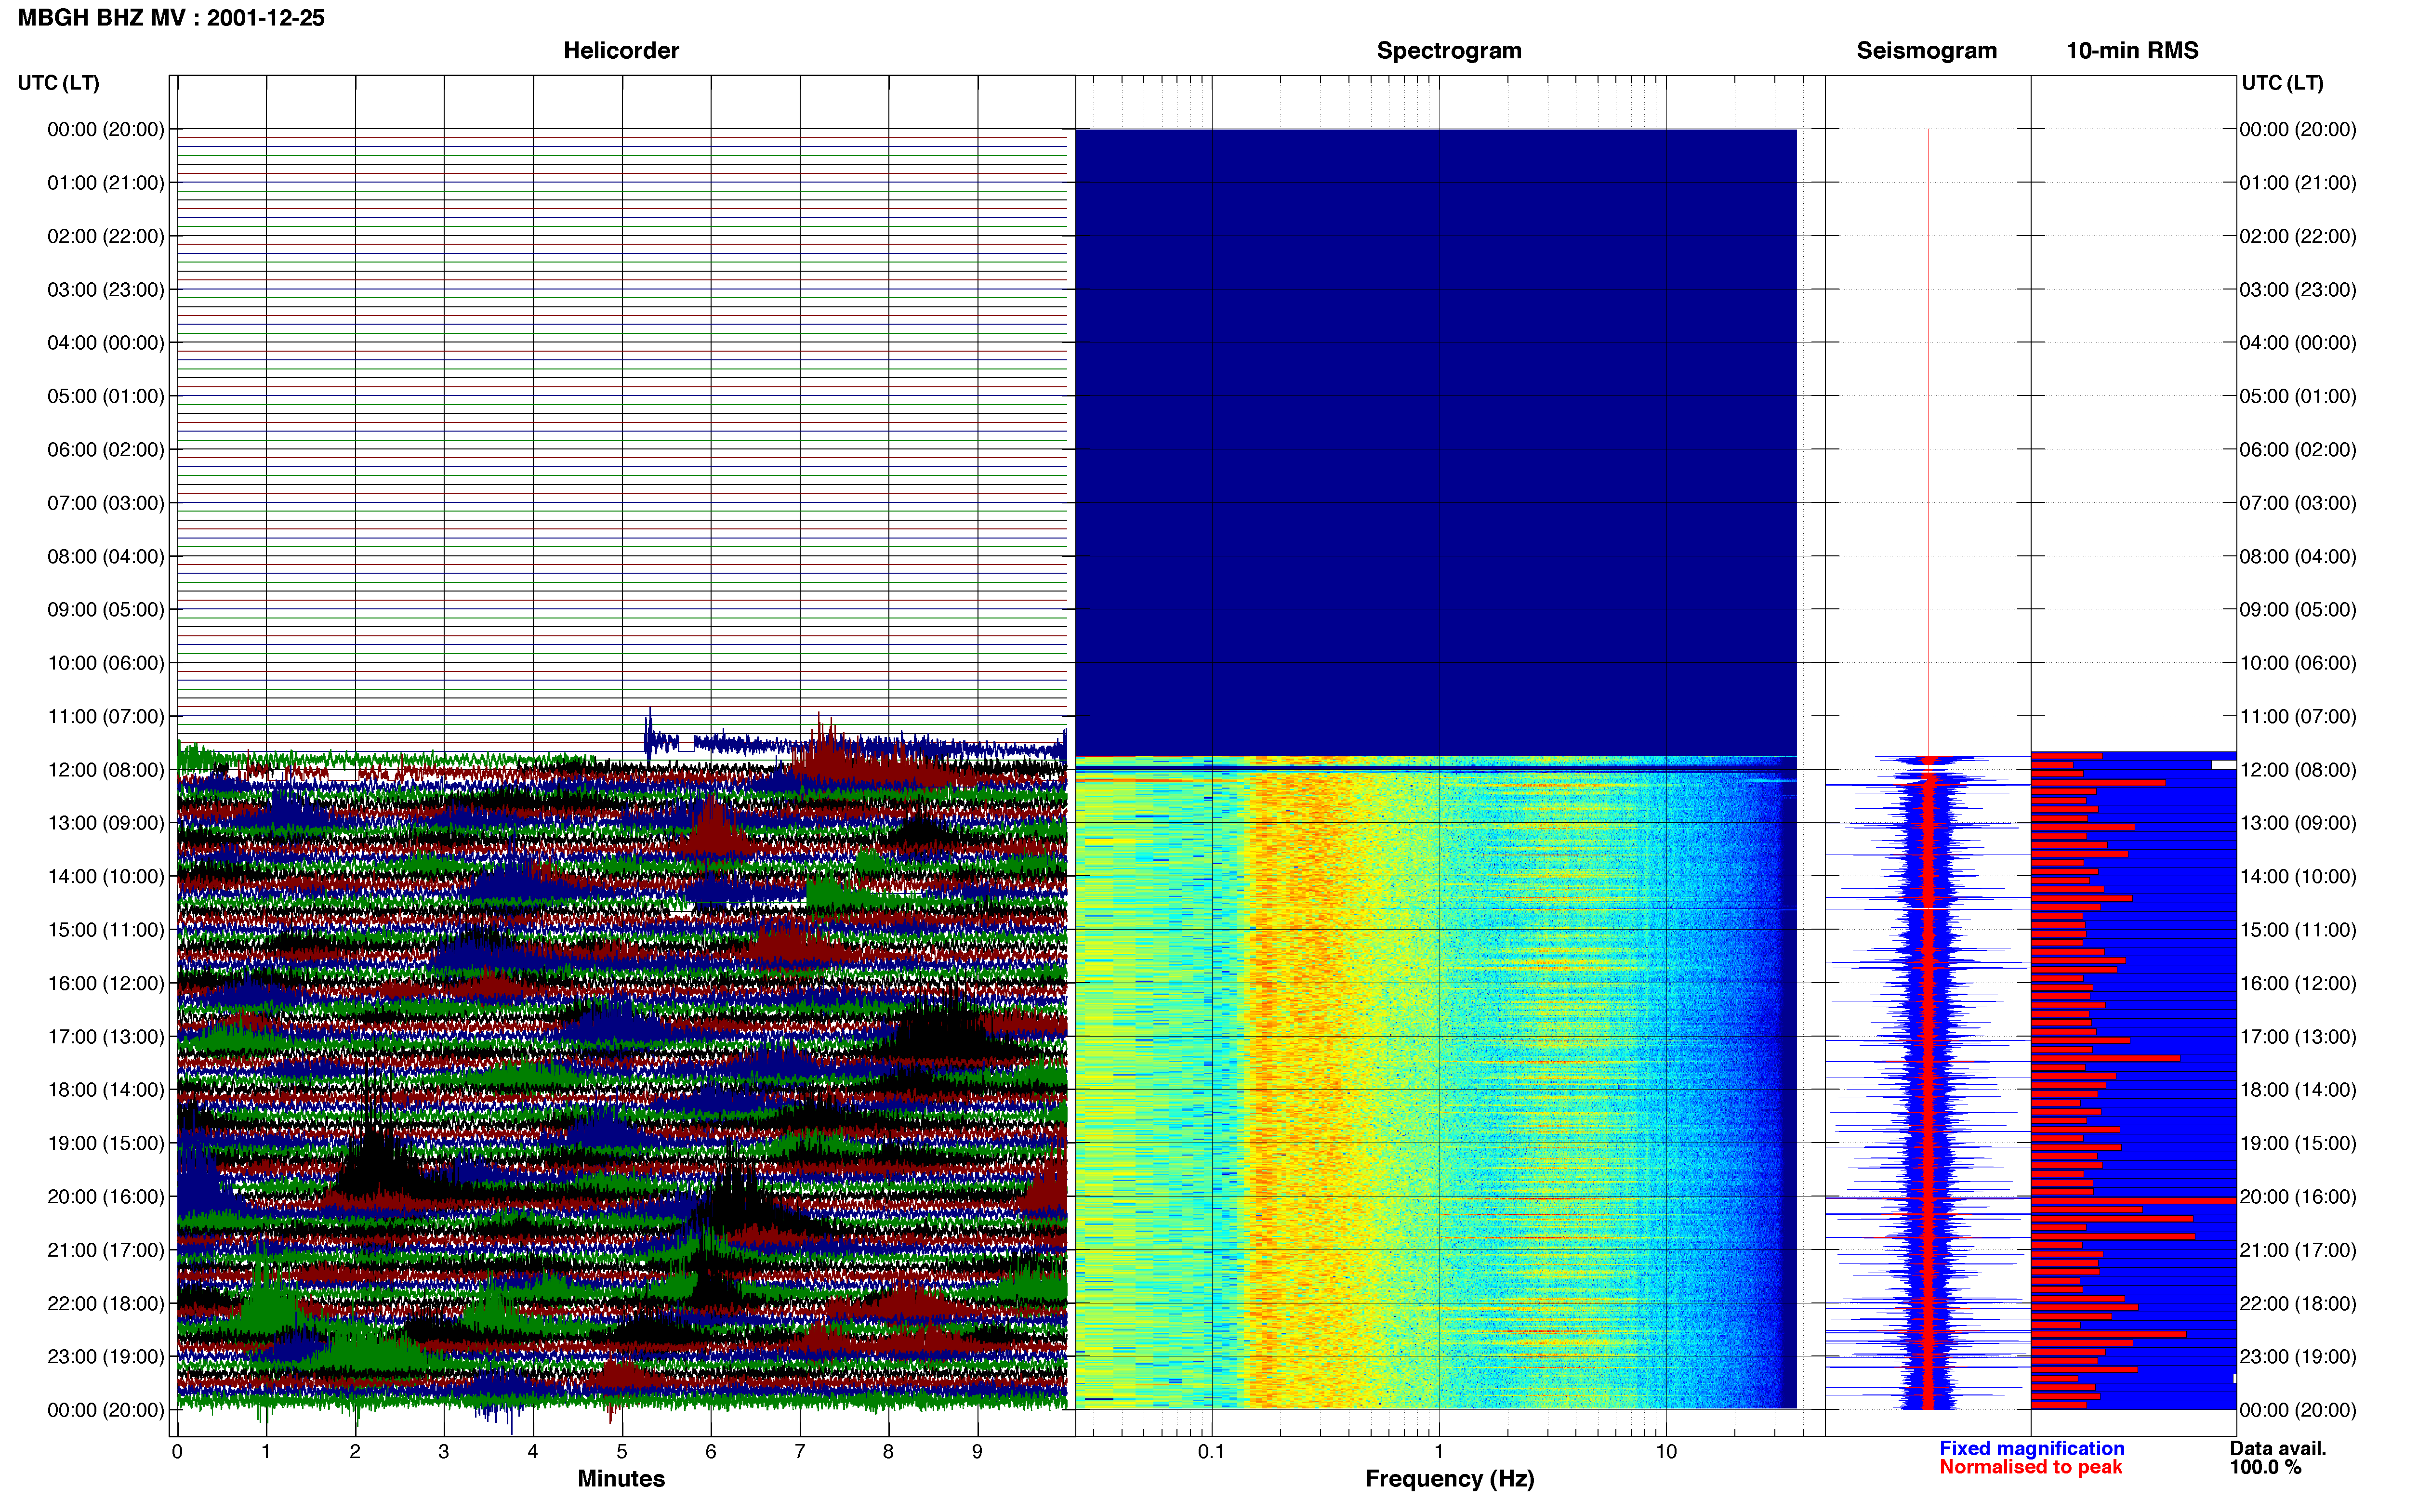
Task: Click left axis label '16:00 (12:00)'
Action: (x=106, y=983)
